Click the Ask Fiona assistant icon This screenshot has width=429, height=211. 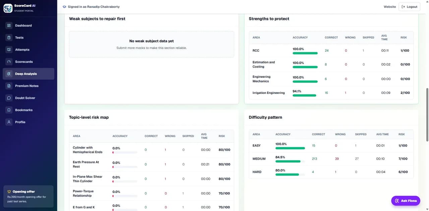pos(397,201)
